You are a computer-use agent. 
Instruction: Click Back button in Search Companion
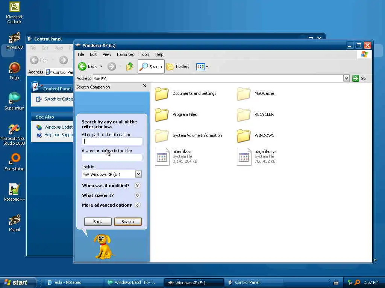click(x=98, y=222)
